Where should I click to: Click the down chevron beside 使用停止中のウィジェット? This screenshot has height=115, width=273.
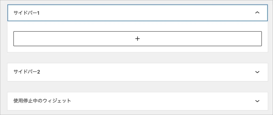coord(257,101)
